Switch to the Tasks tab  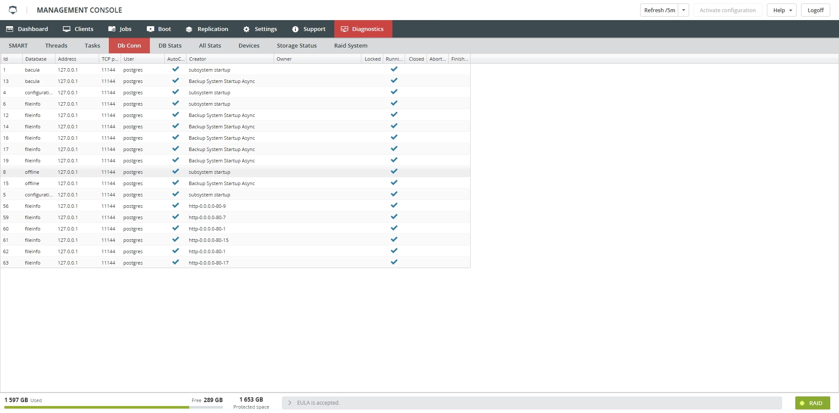(x=92, y=45)
